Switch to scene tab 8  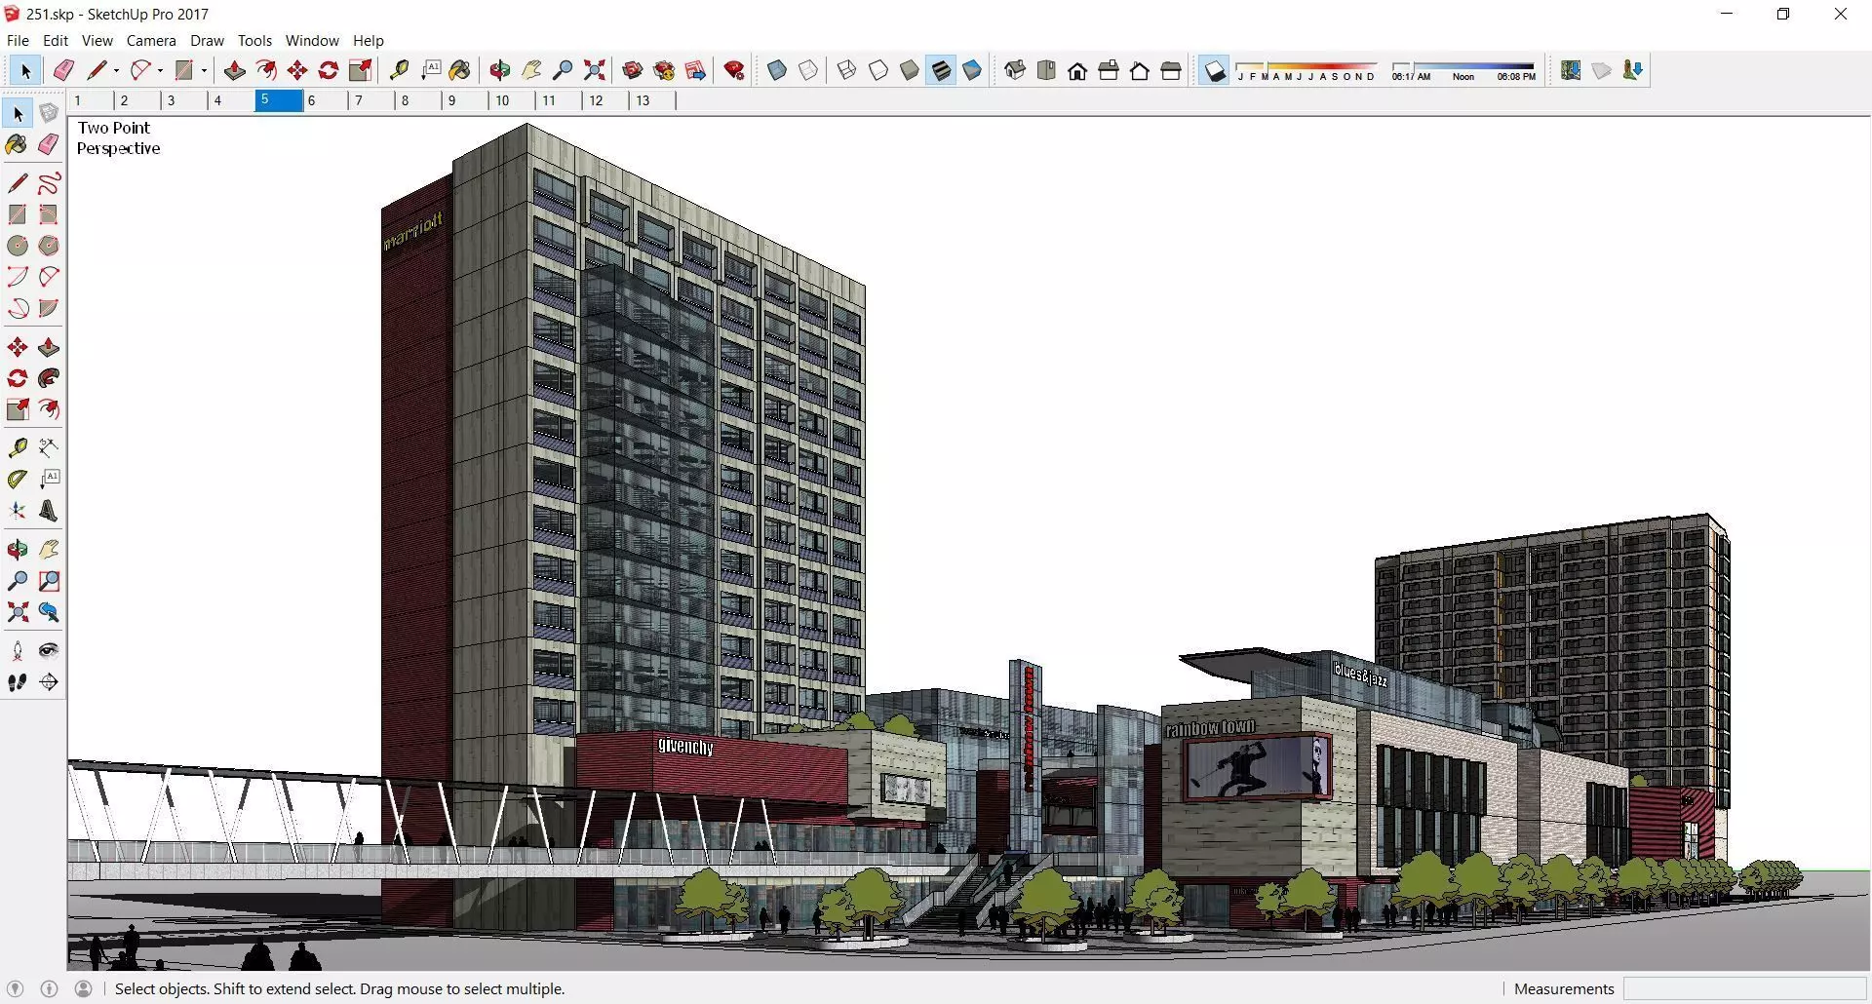point(418,100)
